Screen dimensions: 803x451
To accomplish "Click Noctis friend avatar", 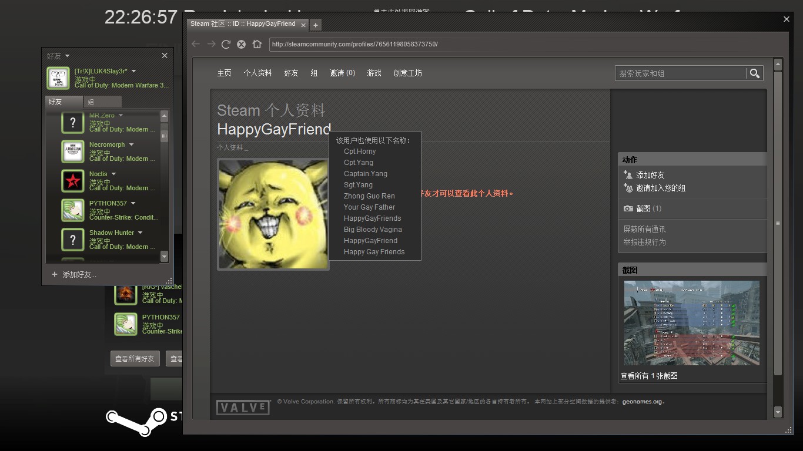I will tap(73, 181).
